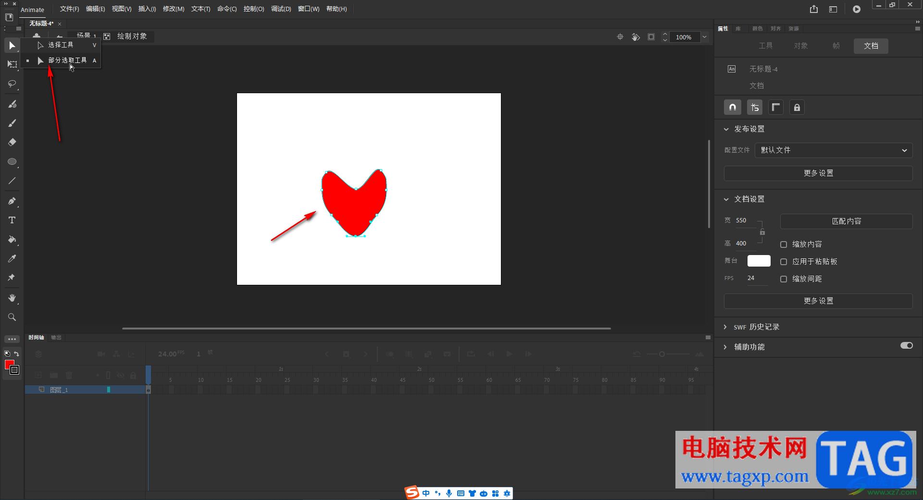The width and height of the screenshot is (923, 500).
Task: Toggle the lock guides padlock button
Action: (797, 108)
